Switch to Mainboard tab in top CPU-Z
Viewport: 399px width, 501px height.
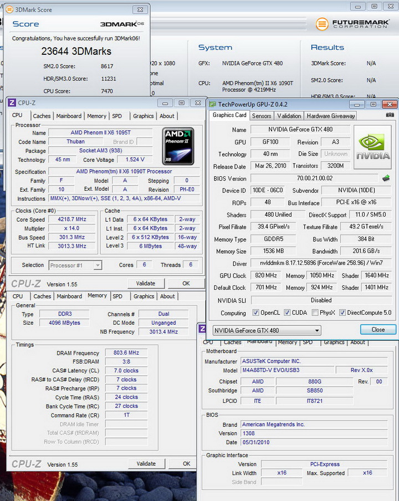[x=69, y=116]
